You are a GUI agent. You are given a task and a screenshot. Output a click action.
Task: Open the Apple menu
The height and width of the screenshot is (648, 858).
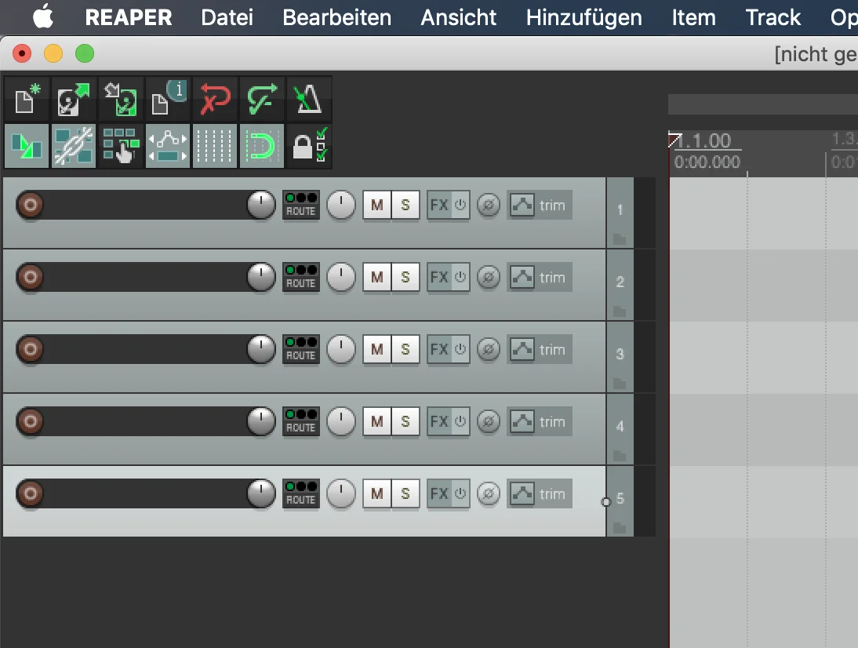pyautogui.click(x=43, y=16)
